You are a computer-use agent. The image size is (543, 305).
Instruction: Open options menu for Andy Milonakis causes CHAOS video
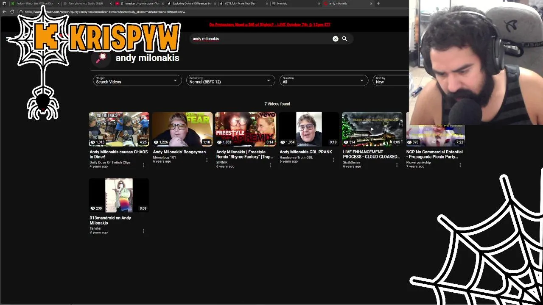click(143, 165)
